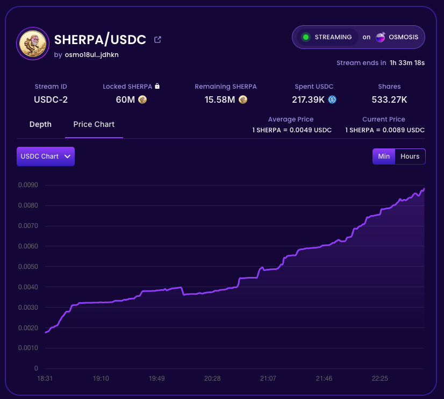Click the Remaining SHERPA value 15.58M
This screenshot has height=399, width=444.
click(220, 99)
